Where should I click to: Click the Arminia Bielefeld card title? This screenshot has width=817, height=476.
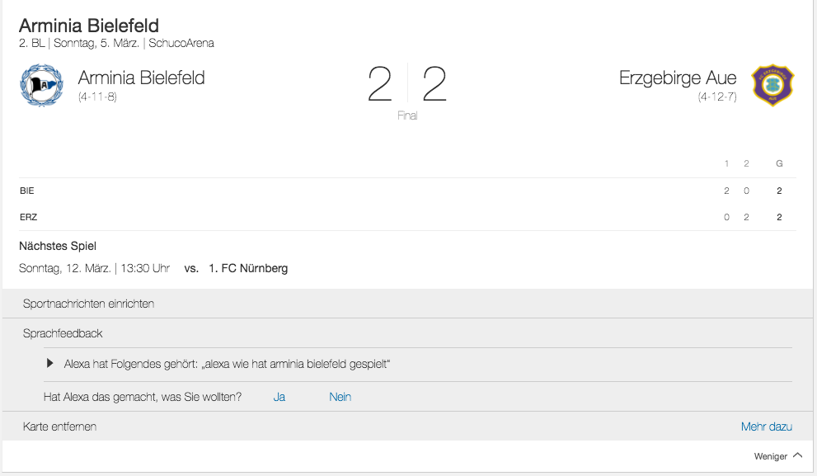[x=89, y=26]
